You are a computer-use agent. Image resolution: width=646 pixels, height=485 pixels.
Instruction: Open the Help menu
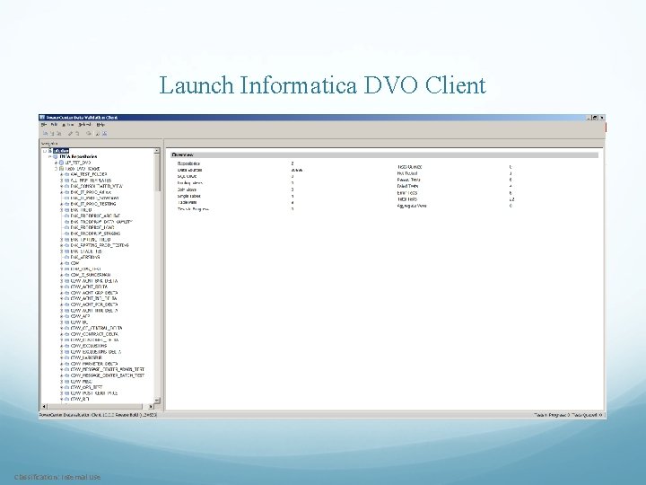(100, 124)
